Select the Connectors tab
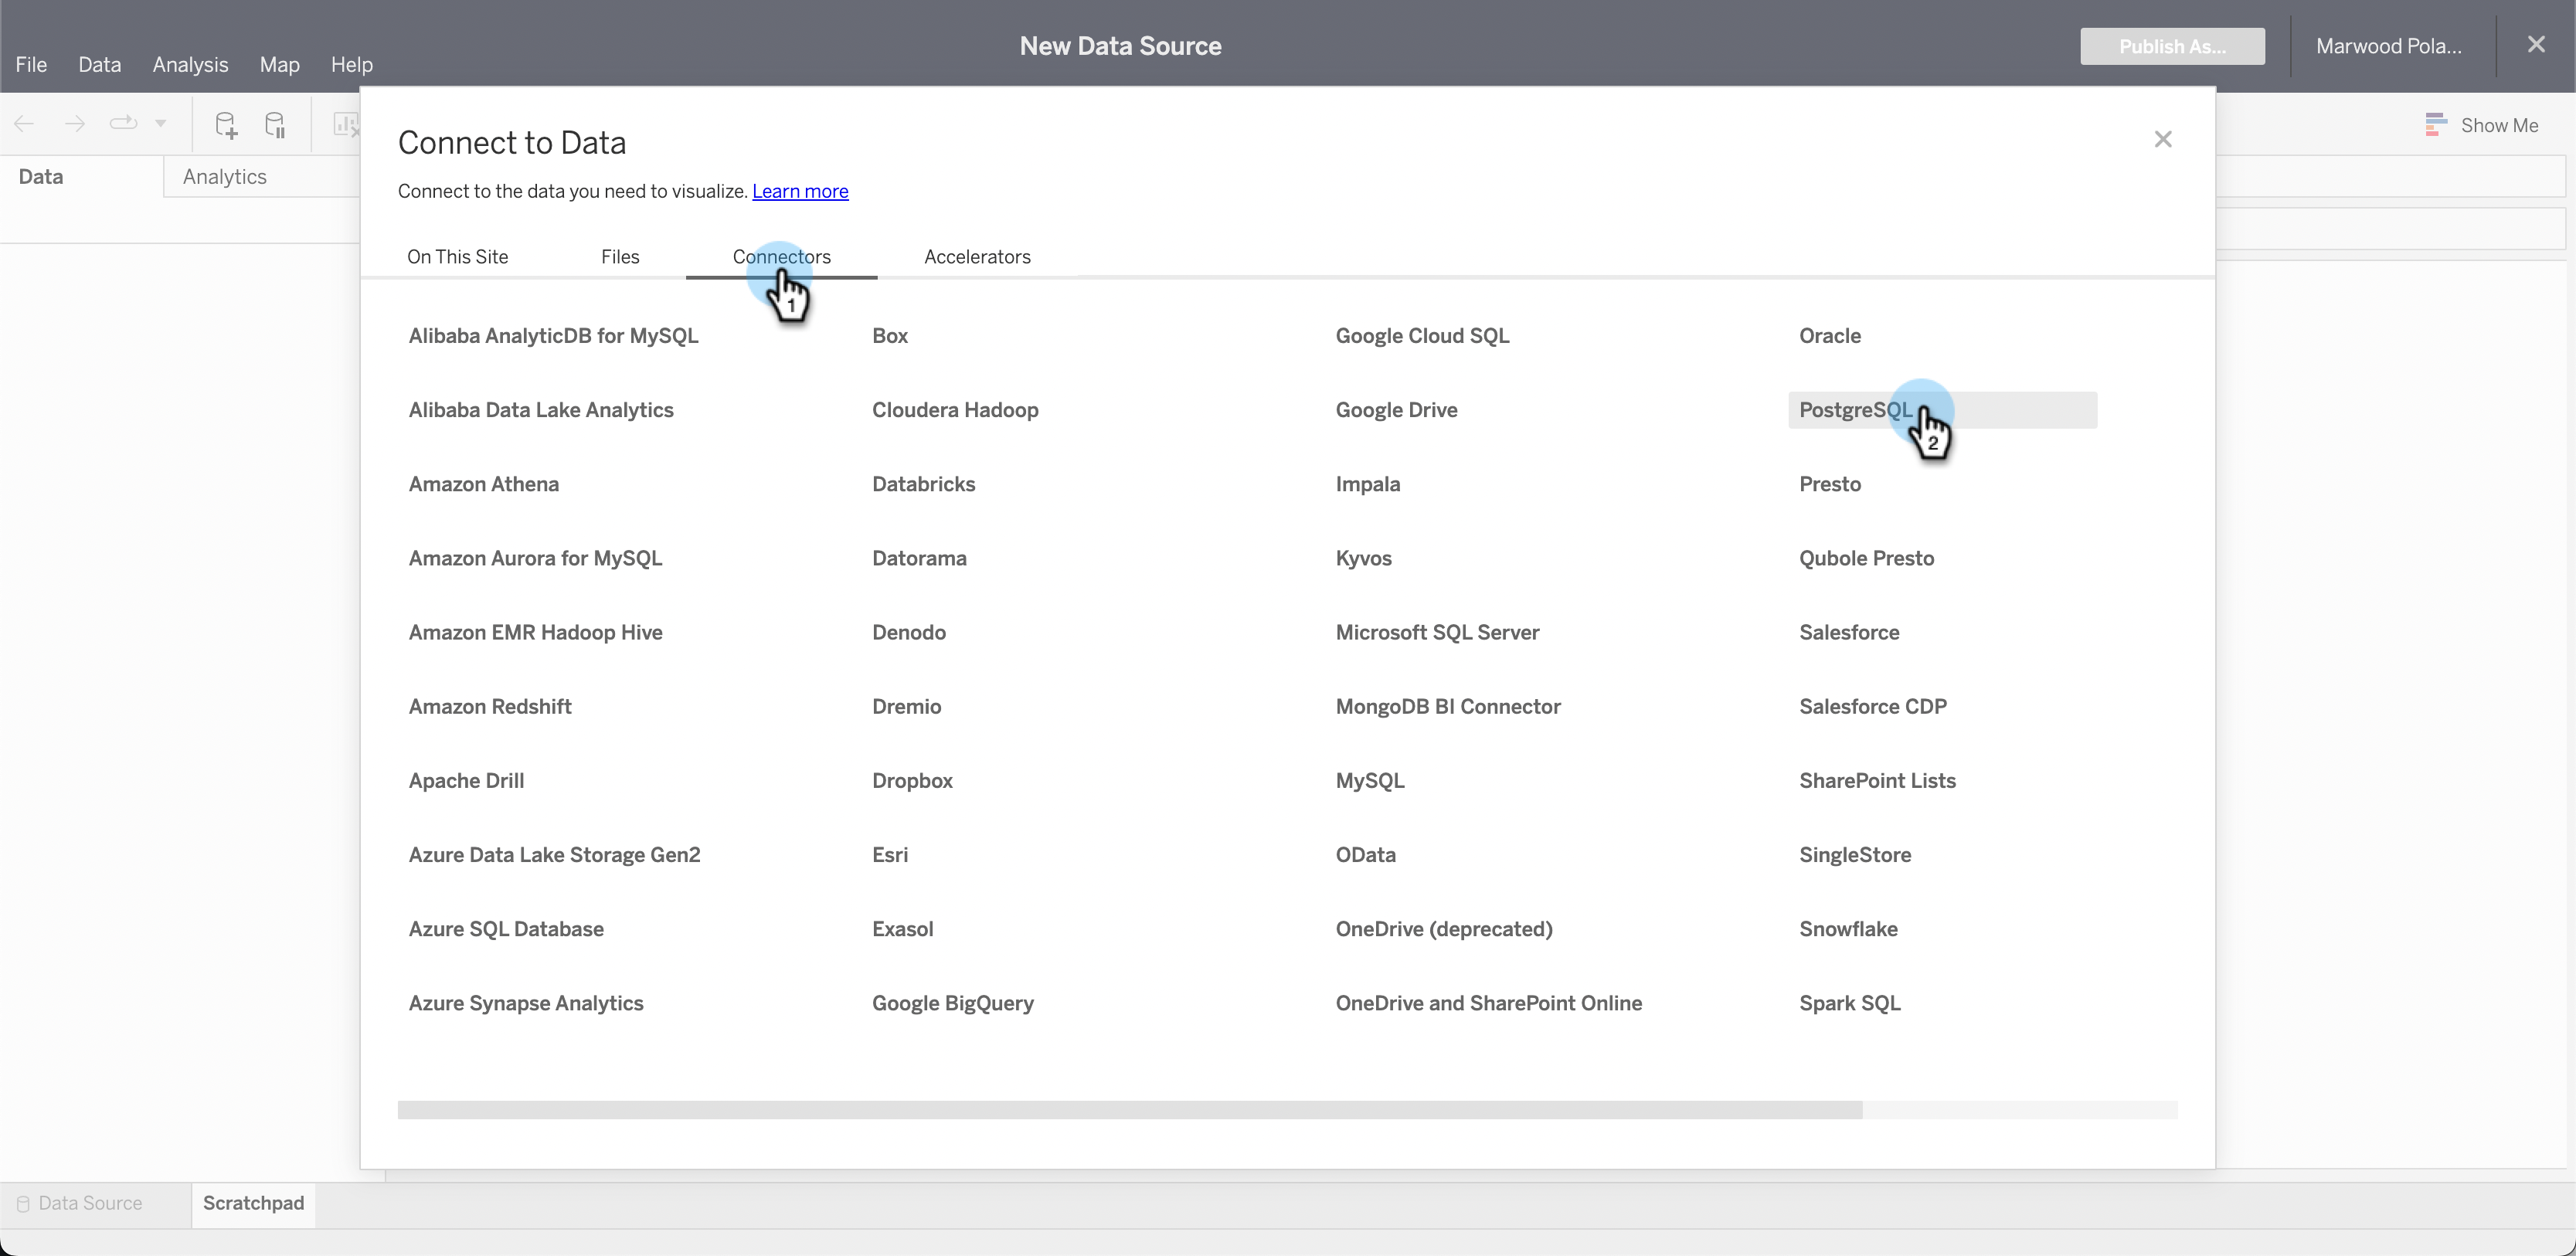Viewport: 2576px width, 1256px height. tap(782, 257)
